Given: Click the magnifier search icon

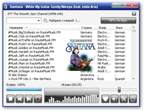Looking at the screenshot, I should [x=45, y=20].
